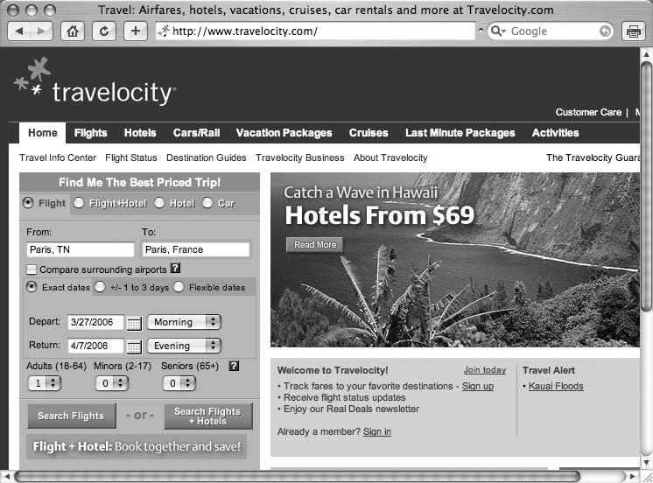Open the Travel Info Center link
This screenshot has height=483, width=653.
pos(58,157)
